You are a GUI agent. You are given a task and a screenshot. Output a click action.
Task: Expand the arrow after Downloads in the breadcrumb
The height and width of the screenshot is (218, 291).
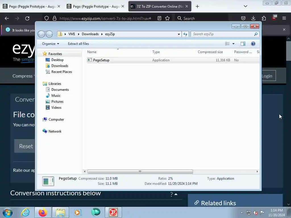(102, 34)
